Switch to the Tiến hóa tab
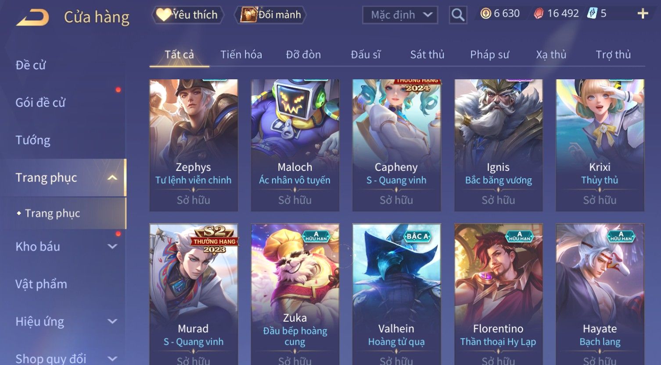This screenshot has height=365, width=661. pos(241,55)
